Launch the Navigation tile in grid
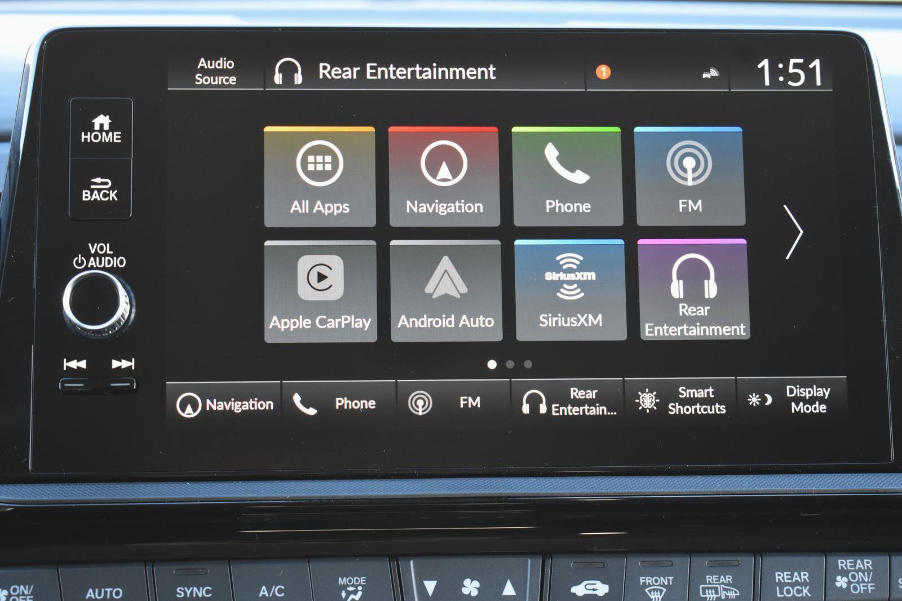Screen dimensions: 902x601 (444, 177)
